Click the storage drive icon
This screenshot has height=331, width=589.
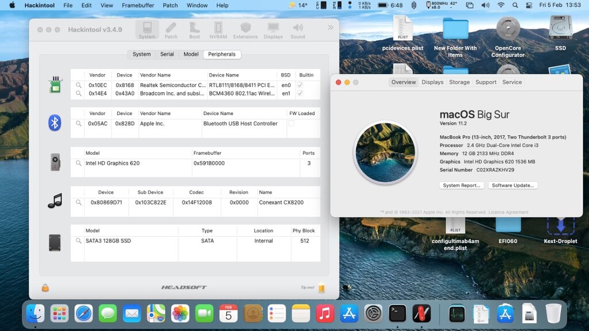(x=55, y=242)
